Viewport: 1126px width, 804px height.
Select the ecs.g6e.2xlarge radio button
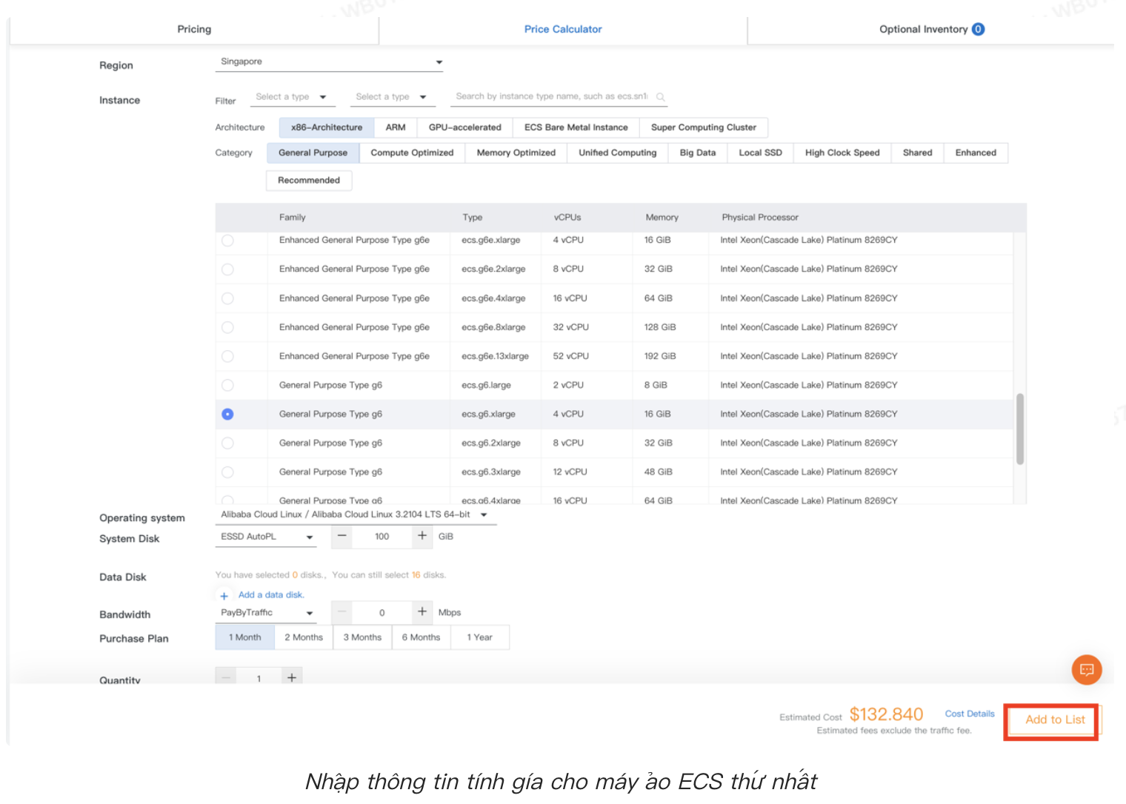227,269
